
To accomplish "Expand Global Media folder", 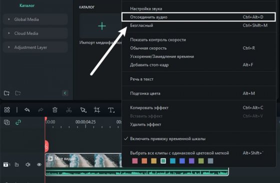I will tap(35, 19).
